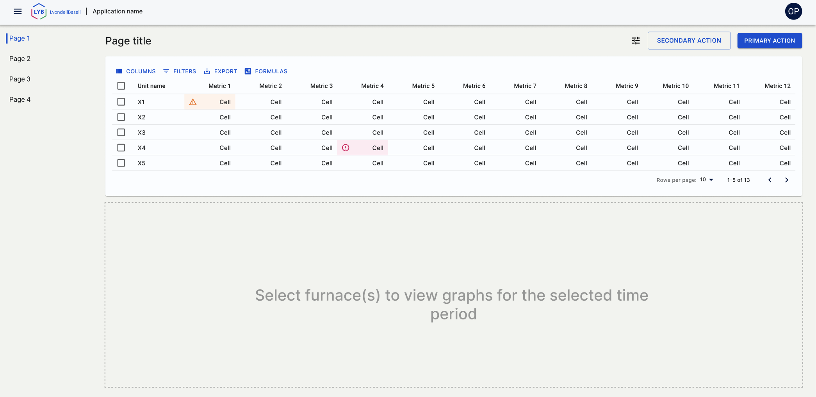Select the X4 unit name cell

point(141,148)
